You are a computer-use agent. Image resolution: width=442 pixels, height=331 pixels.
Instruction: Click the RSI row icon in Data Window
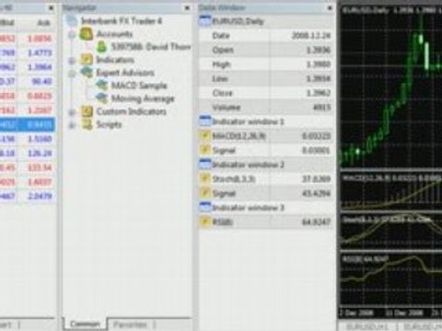click(x=204, y=222)
